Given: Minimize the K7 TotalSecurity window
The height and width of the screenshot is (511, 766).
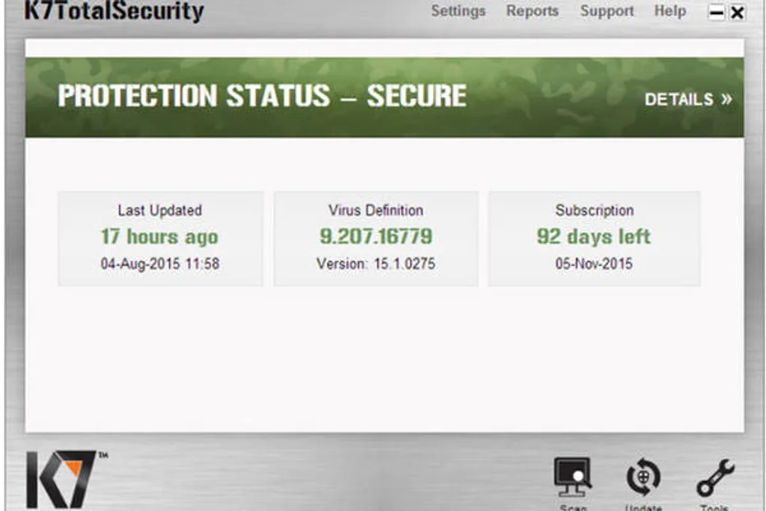Looking at the screenshot, I should pyautogui.click(x=716, y=12).
